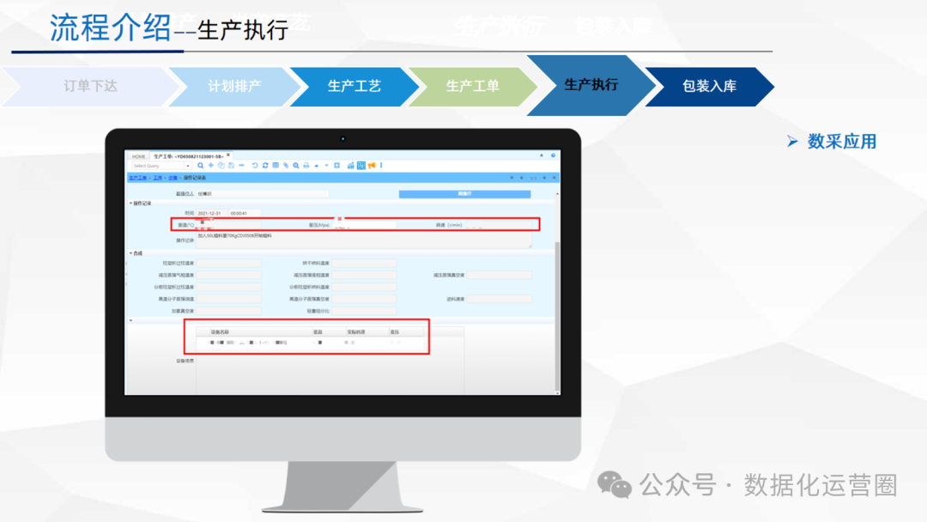The height and width of the screenshot is (522, 927).
Task: Click the up triangle toolbar arrow
Action: (317, 166)
